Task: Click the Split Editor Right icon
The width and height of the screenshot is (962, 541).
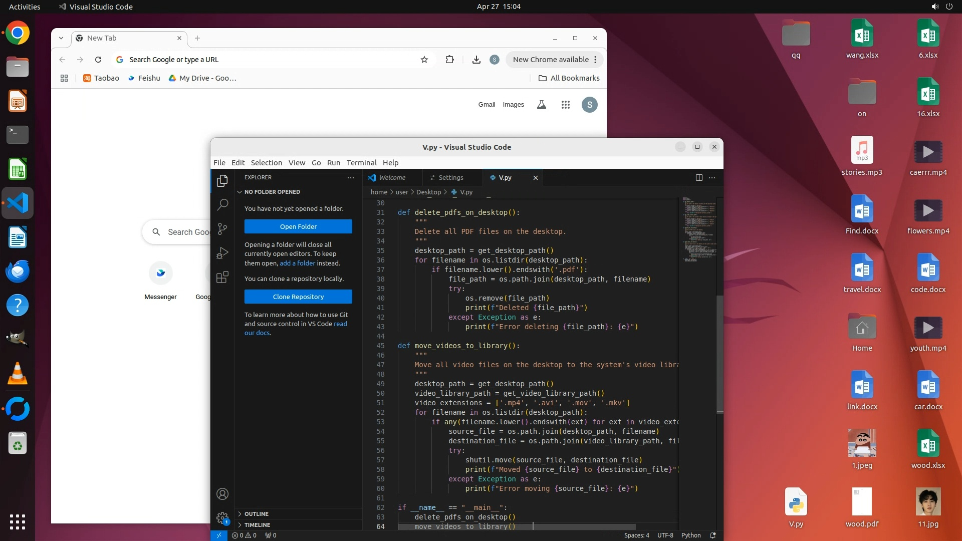Action: pyautogui.click(x=699, y=177)
